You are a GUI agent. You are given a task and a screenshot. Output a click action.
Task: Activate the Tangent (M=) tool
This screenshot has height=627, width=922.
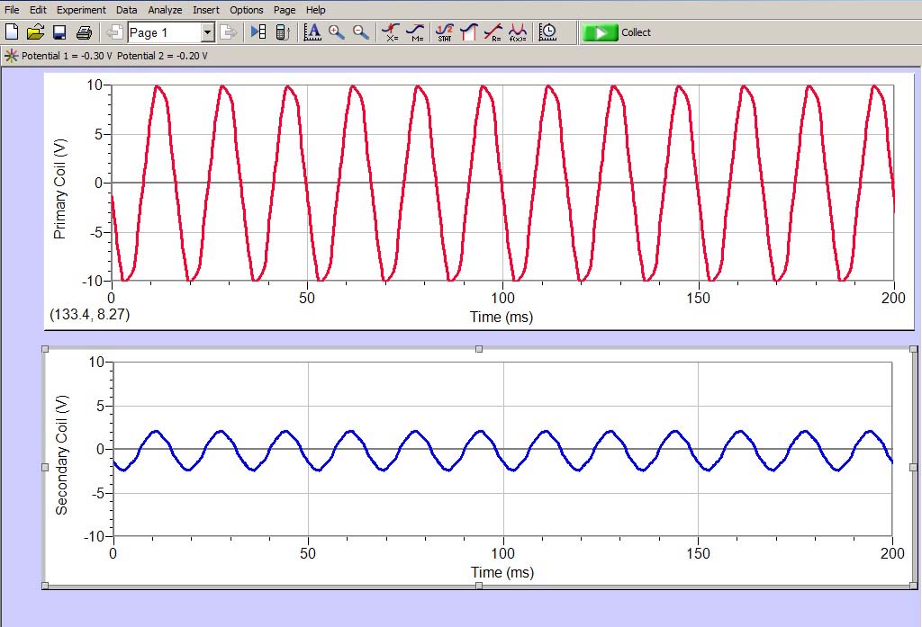[x=415, y=32]
